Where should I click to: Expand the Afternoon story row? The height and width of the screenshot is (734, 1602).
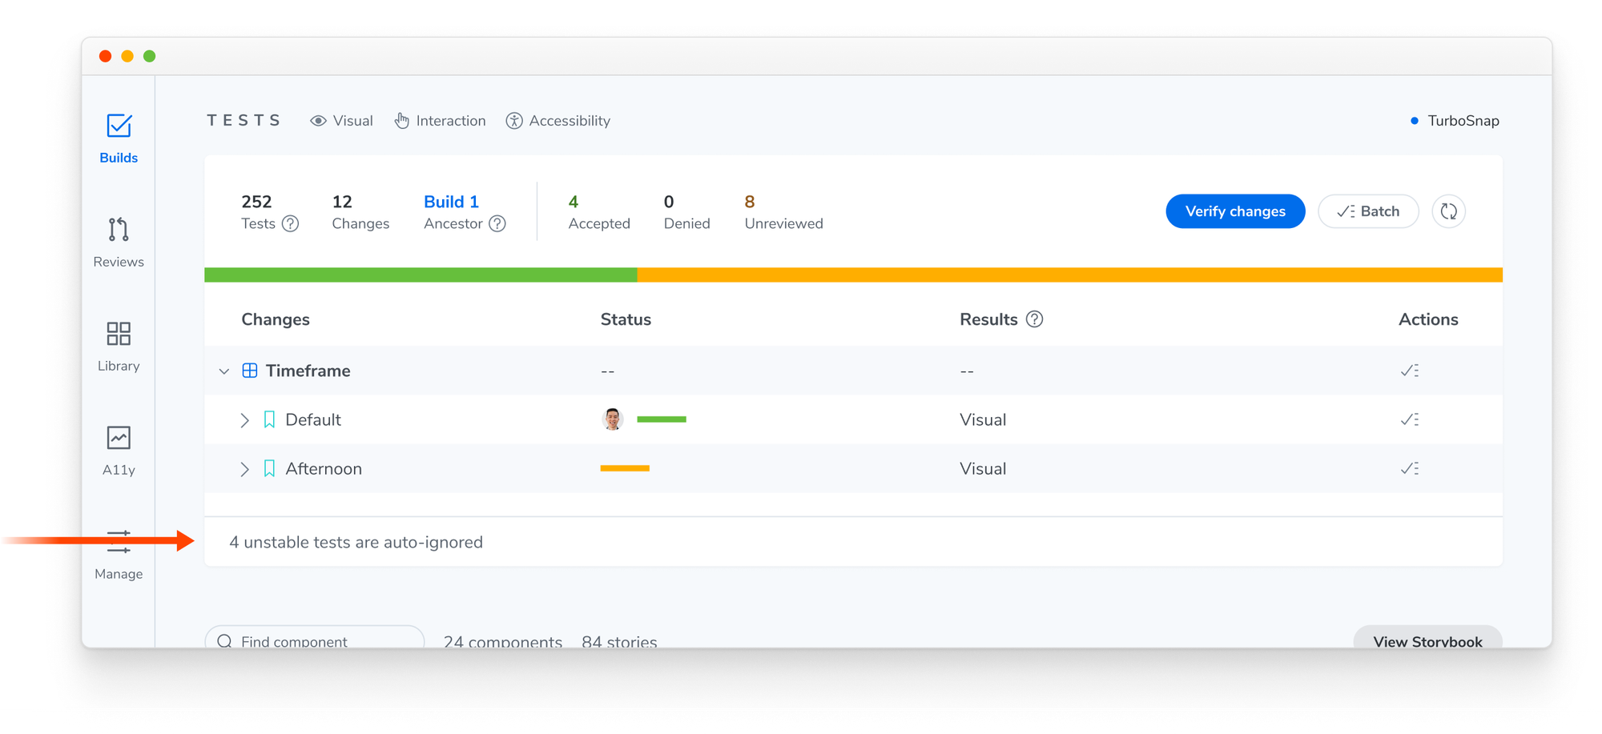pyautogui.click(x=245, y=469)
